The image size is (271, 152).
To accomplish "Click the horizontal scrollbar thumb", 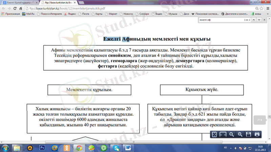I will click(133, 142).
